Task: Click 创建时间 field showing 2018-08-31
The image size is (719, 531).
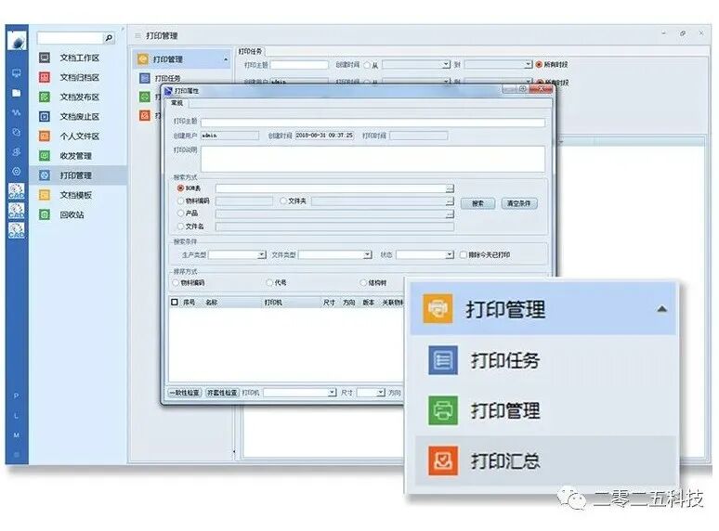Action: 324,136
